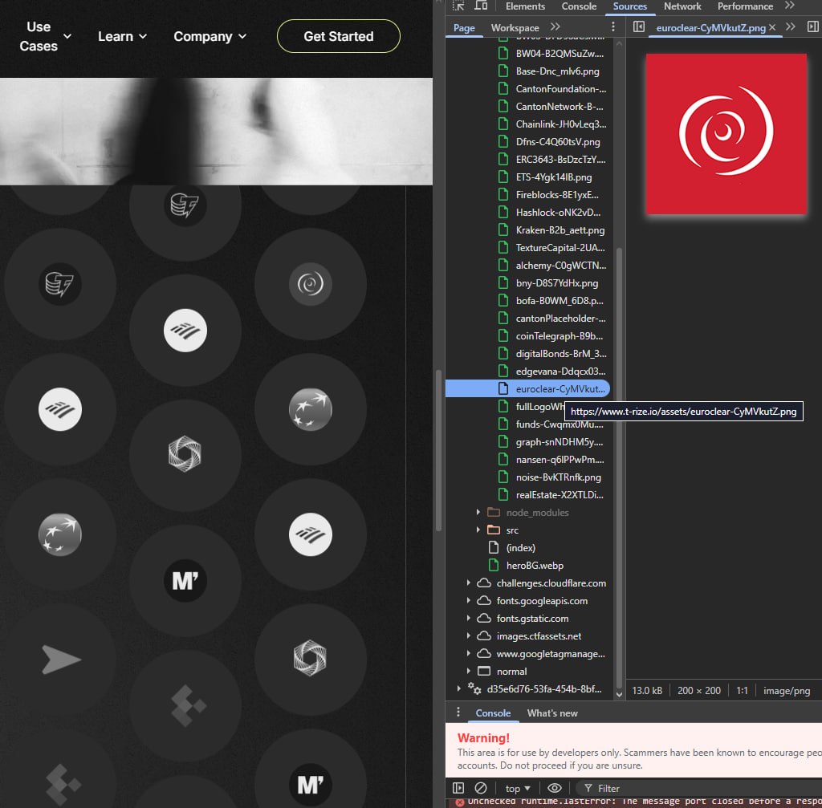
Task: Close the euroclear-CyMVkutZ.png editor tab
Action: (772, 27)
